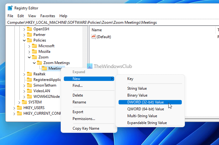This screenshot has width=219, height=145.
Task: Click the (Default) string value icon
Action: pos(94,37)
